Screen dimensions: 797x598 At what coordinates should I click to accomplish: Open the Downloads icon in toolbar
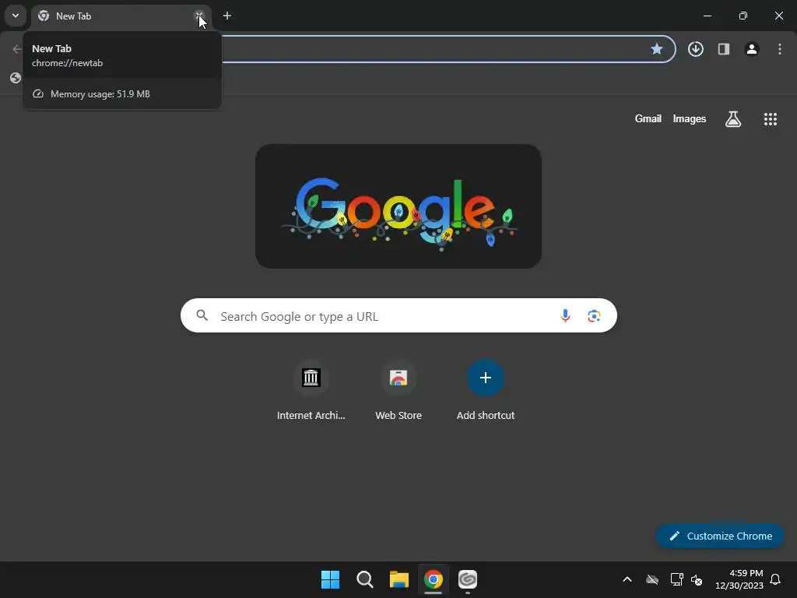695,49
